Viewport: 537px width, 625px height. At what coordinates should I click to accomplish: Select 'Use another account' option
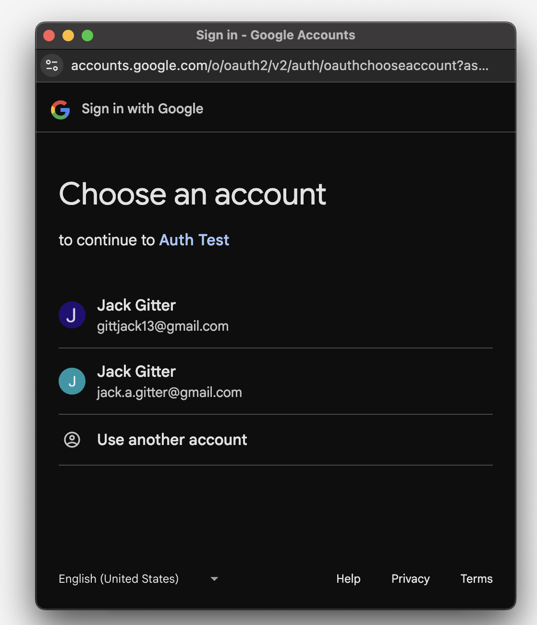click(172, 440)
